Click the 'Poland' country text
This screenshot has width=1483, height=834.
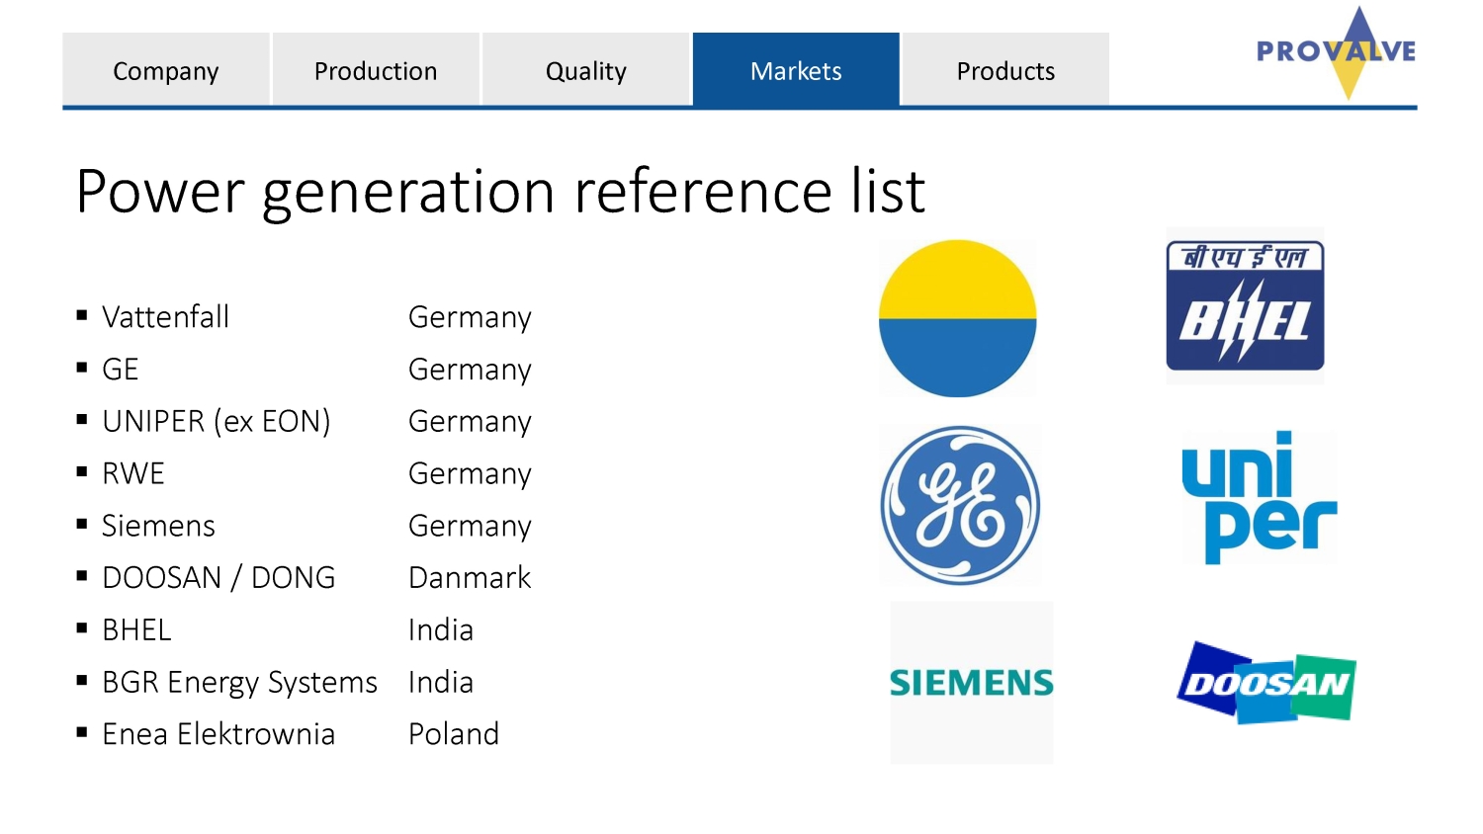[x=454, y=734]
